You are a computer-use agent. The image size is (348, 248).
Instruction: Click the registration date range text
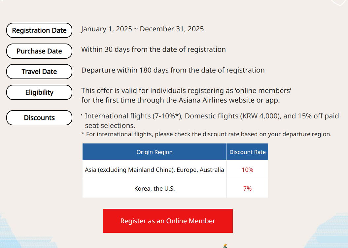[142, 29]
